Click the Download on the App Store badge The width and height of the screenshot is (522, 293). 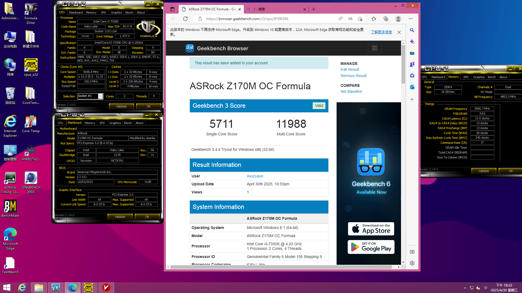coord(371,229)
